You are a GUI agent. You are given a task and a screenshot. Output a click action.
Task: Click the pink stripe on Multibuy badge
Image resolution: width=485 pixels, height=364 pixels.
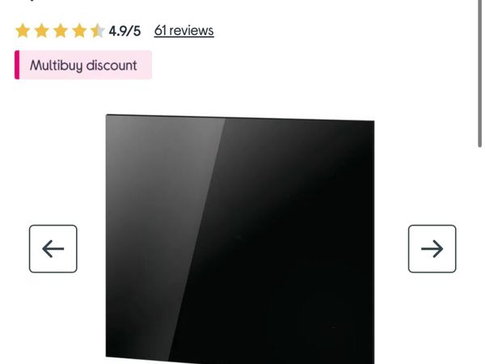point(17,65)
